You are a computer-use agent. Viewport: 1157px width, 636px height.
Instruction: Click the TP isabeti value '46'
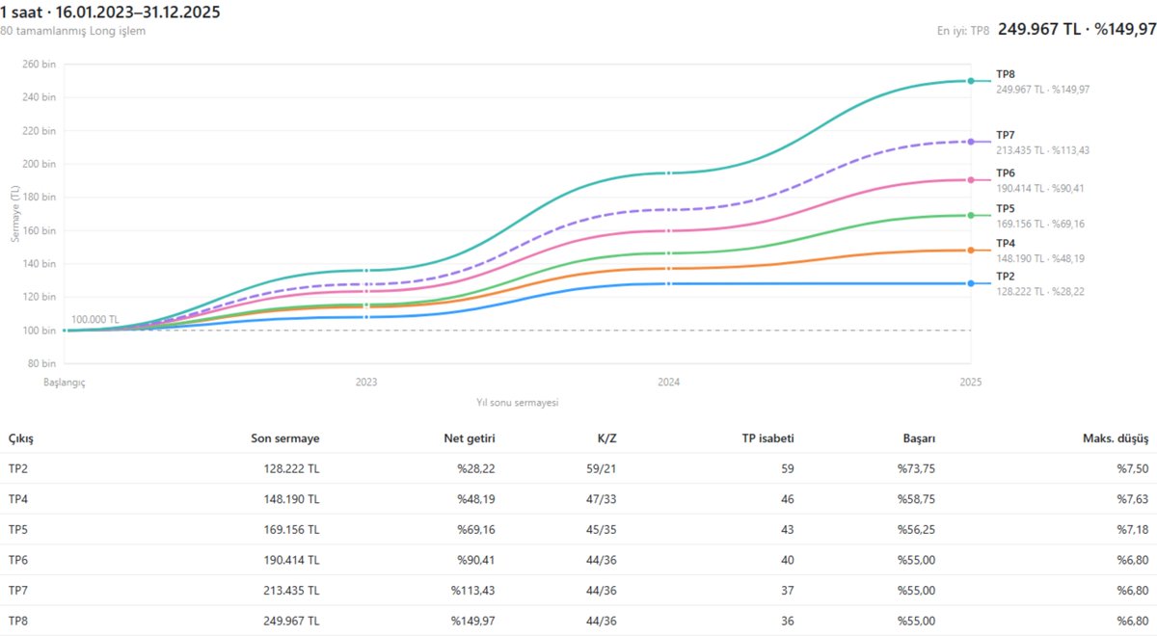788,499
